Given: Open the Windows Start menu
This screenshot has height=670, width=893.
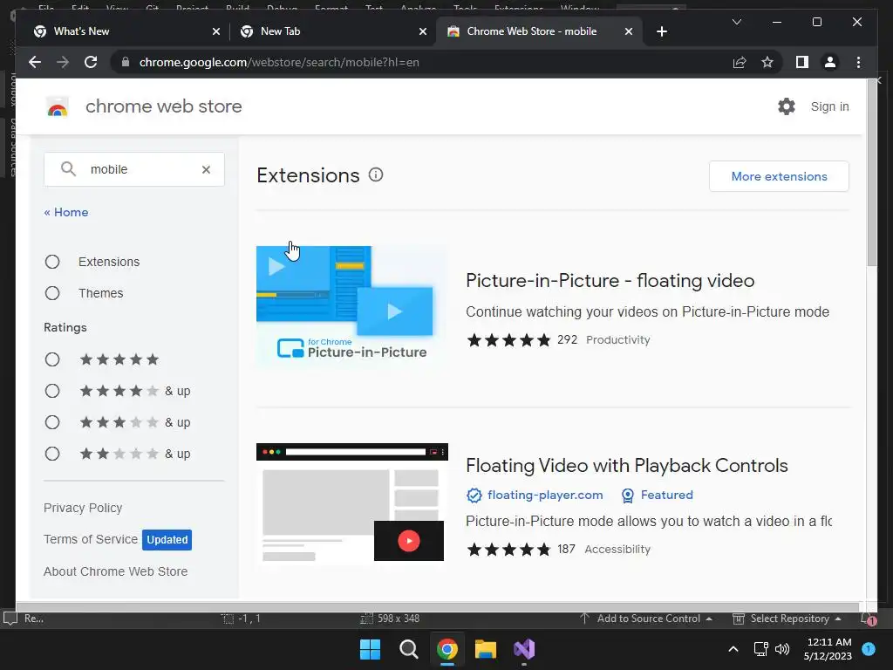Looking at the screenshot, I should 370,649.
